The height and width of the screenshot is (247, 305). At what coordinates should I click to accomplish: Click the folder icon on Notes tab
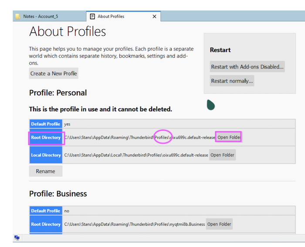pyautogui.click(x=18, y=16)
